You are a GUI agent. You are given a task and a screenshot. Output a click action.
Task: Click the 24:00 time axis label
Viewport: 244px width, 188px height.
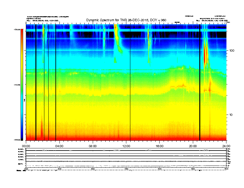tap(226, 146)
